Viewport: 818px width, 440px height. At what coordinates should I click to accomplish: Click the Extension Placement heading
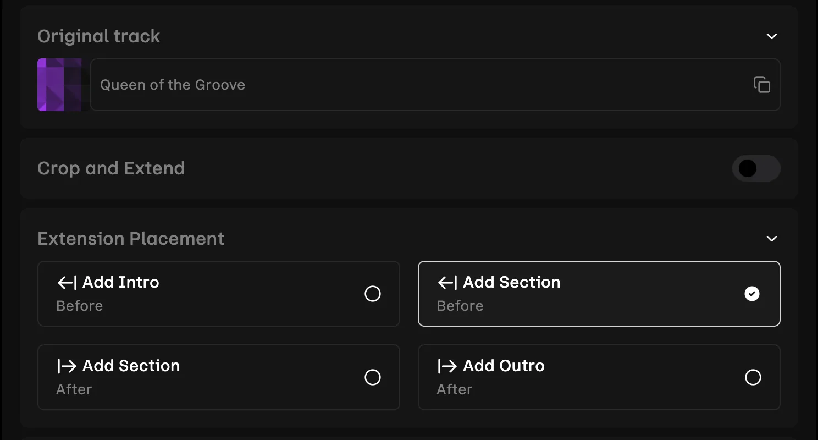click(x=131, y=239)
